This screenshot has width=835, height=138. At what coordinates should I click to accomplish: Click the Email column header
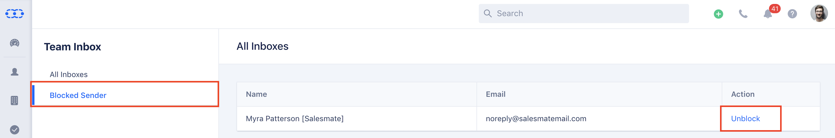point(495,94)
